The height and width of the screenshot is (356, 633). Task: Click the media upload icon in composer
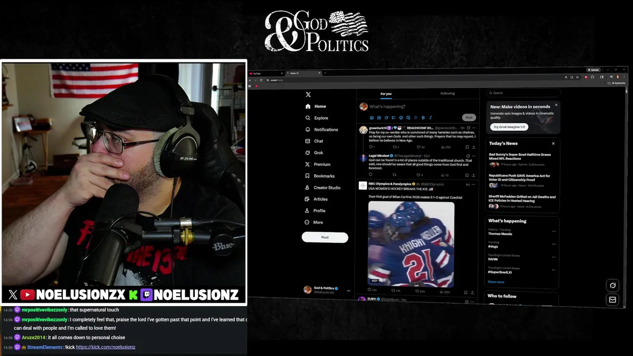372,118
